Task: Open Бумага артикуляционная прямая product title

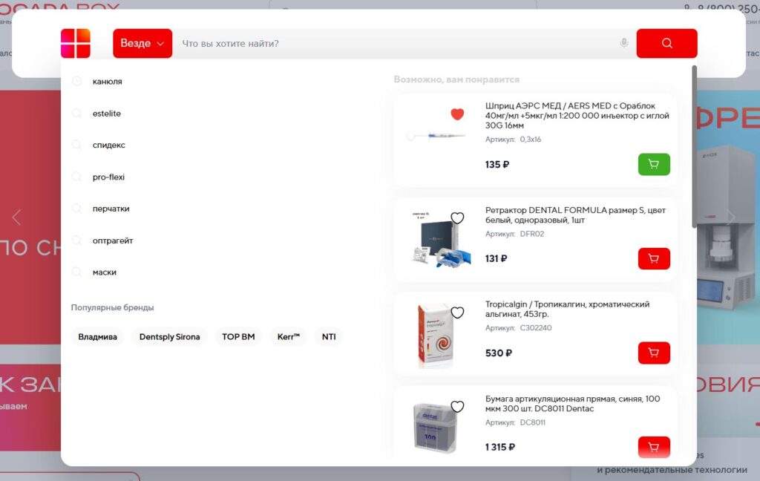Action: click(572, 403)
